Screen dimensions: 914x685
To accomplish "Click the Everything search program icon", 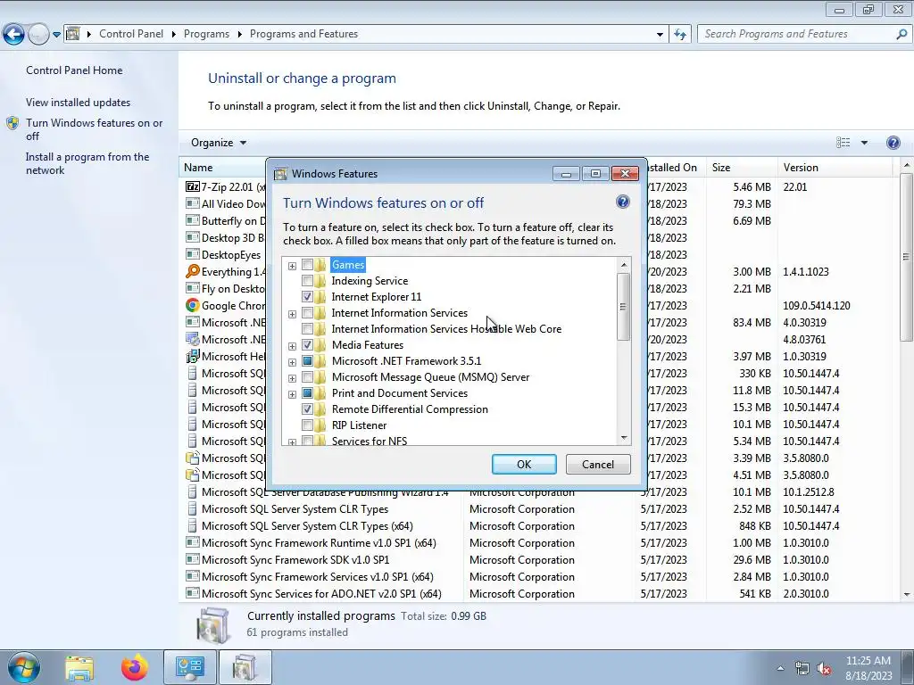I will point(193,271).
